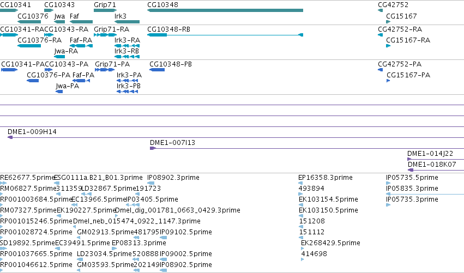464x273 pixels.
Task: Select the Grip71-PA protein glyph
Action: point(105,70)
